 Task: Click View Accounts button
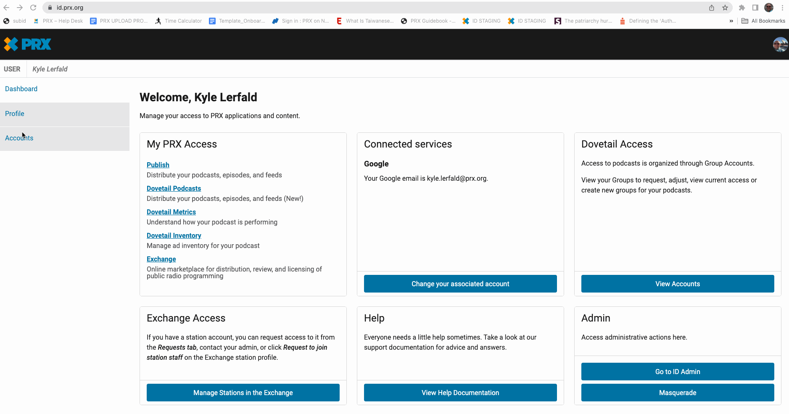[678, 284]
